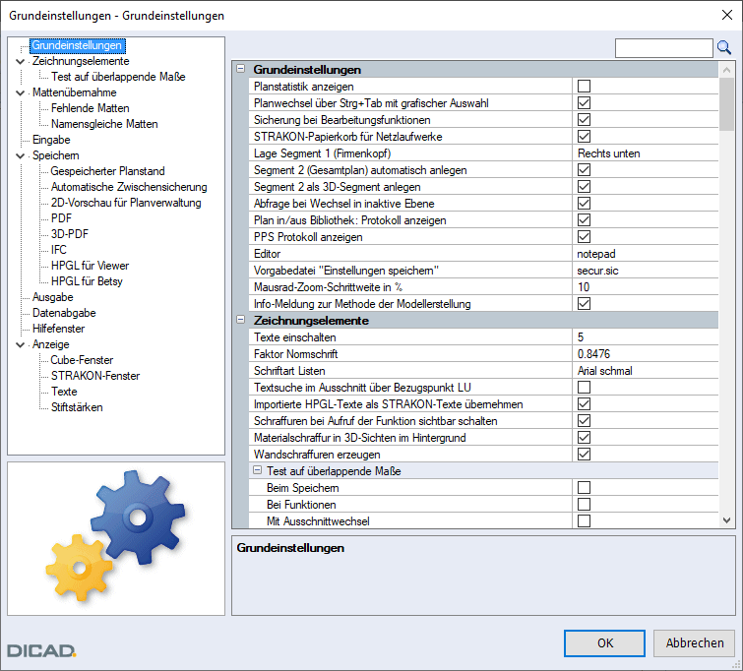Disable STRAKON-Papierkorb für Netzlaufwerke
Screen dimensions: 743x671
pos(584,137)
